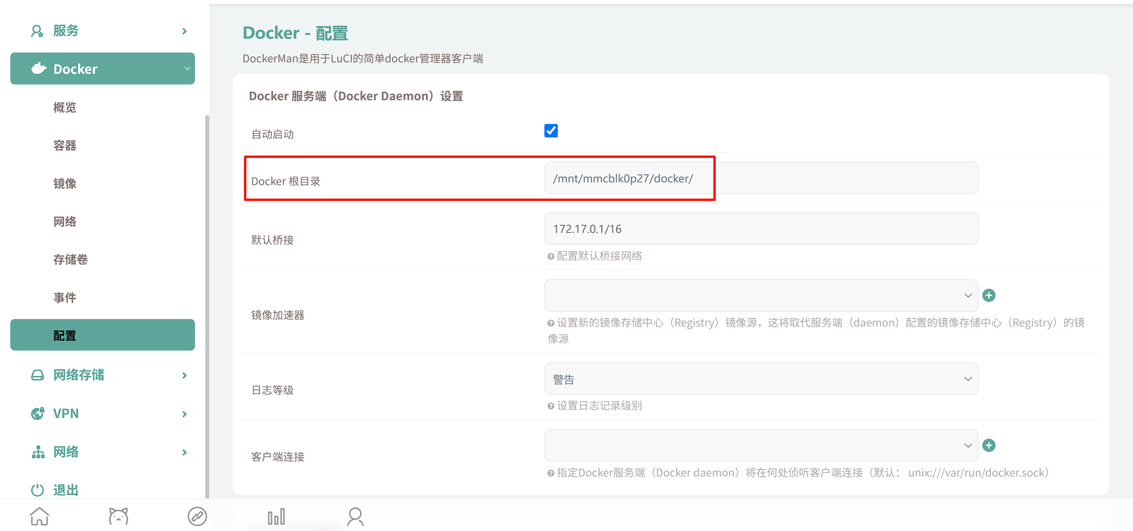Click the Docker 根目录 path input field
Screen dimensions: 1133x531
[x=761, y=178]
